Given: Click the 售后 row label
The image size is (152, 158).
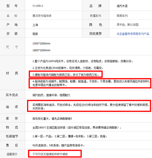Looking at the screenshot, I should coord(12,145).
